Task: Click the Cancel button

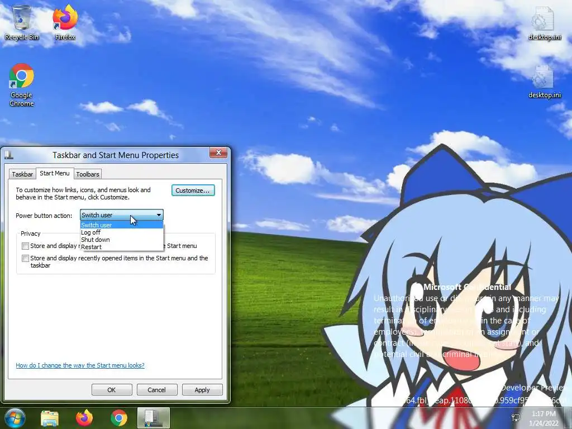Action: [x=157, y=389]
